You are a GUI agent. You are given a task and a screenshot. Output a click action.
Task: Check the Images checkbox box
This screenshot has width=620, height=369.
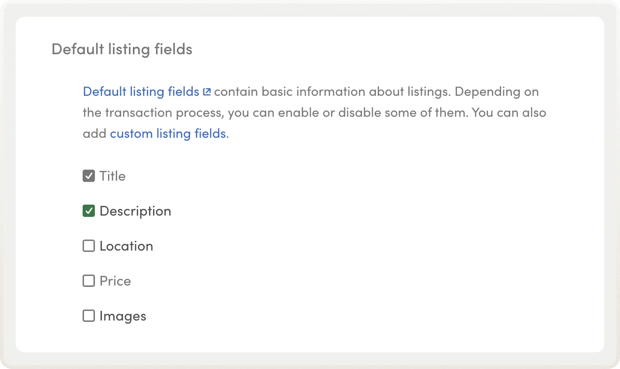89,316
